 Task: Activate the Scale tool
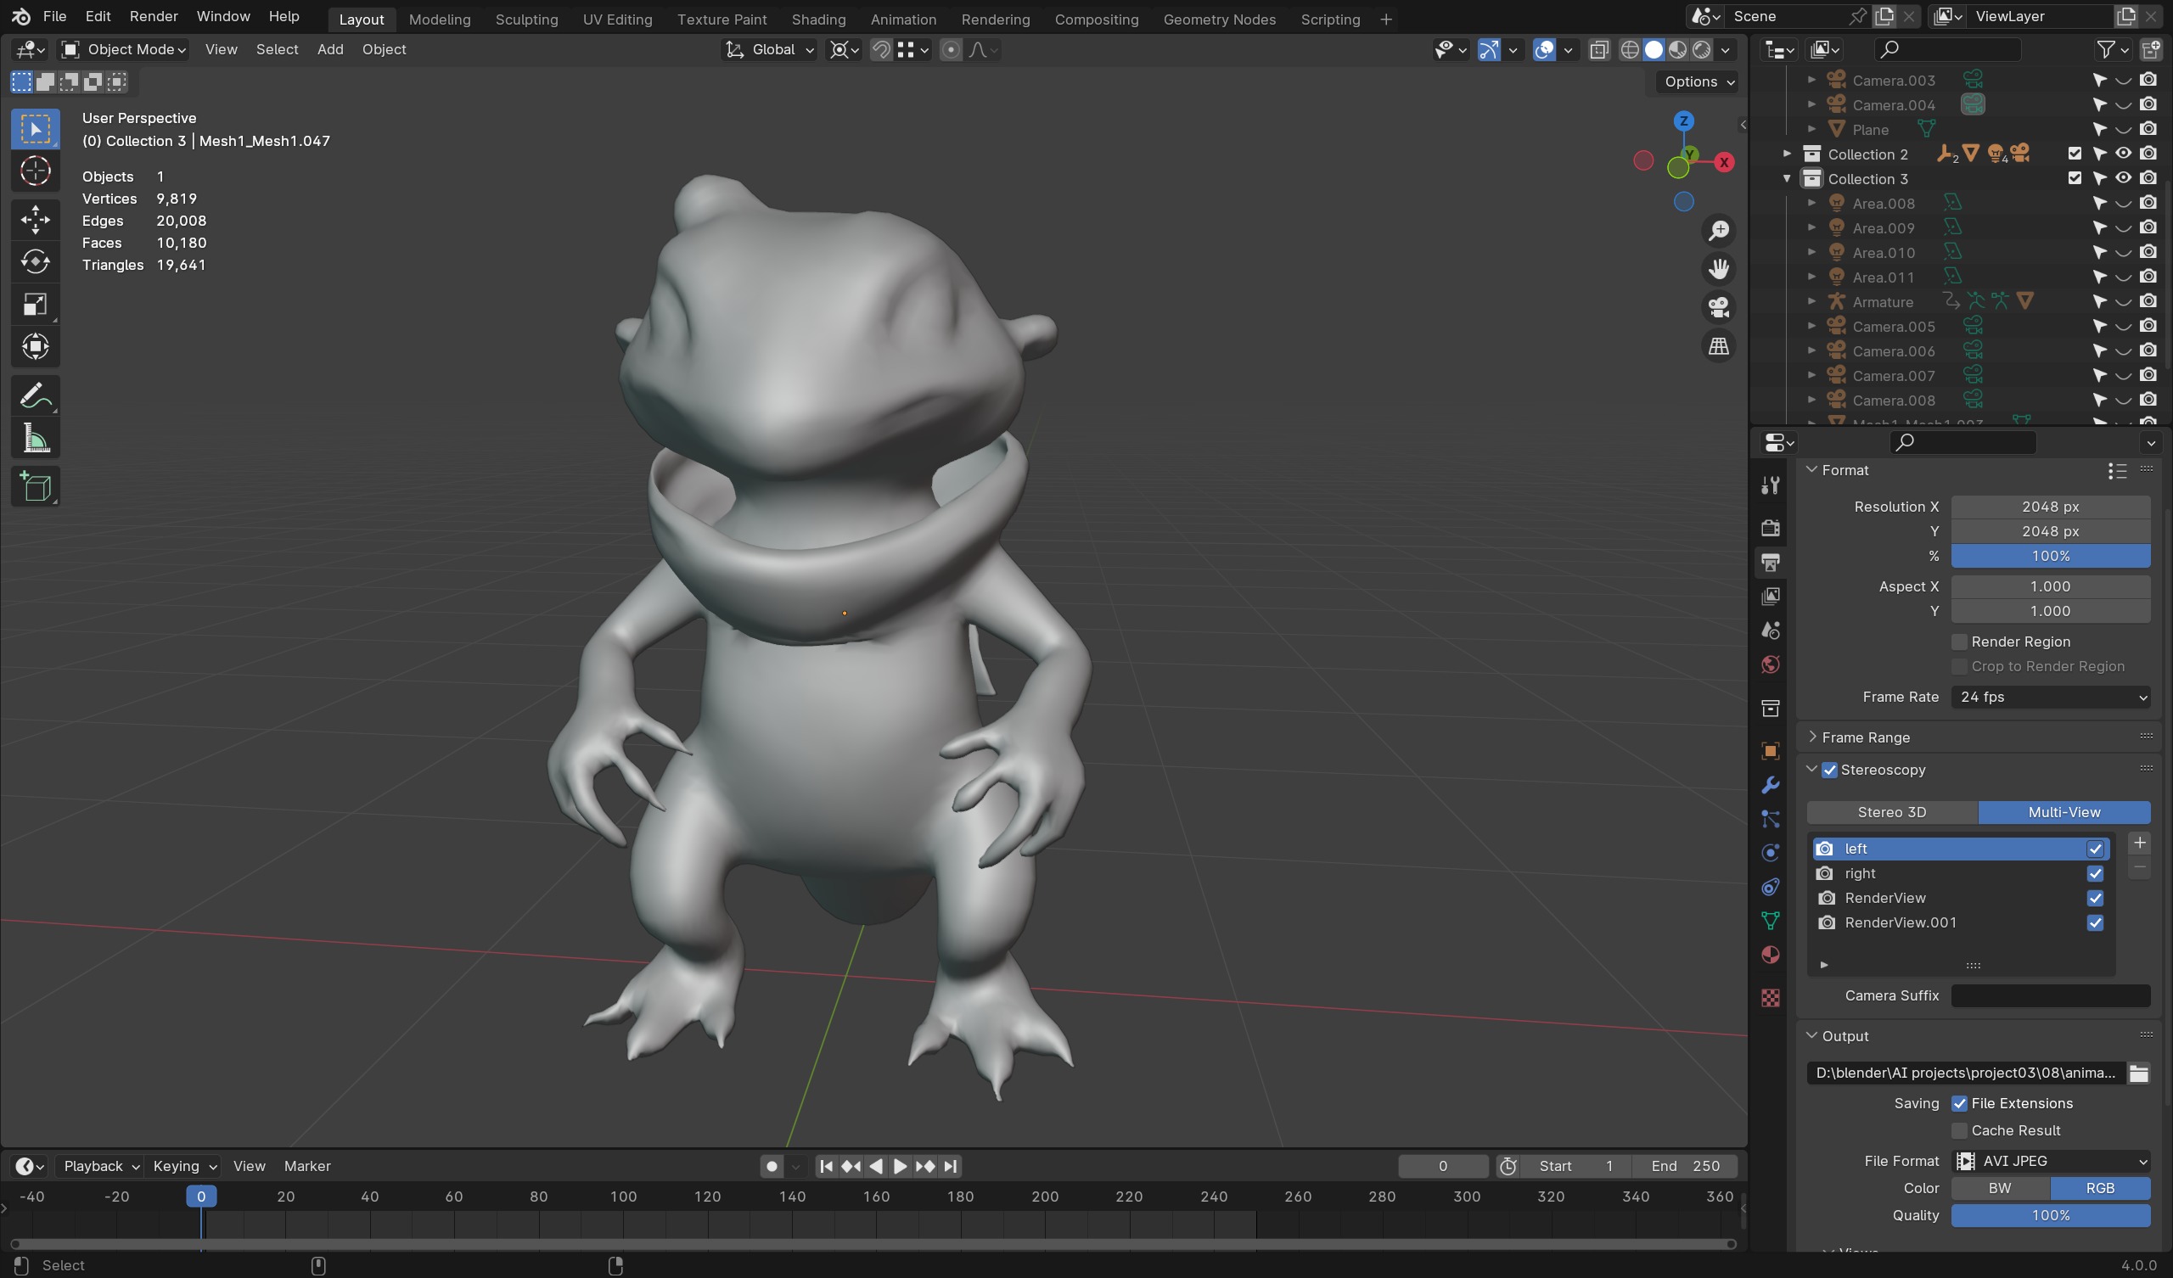(36, 305)
